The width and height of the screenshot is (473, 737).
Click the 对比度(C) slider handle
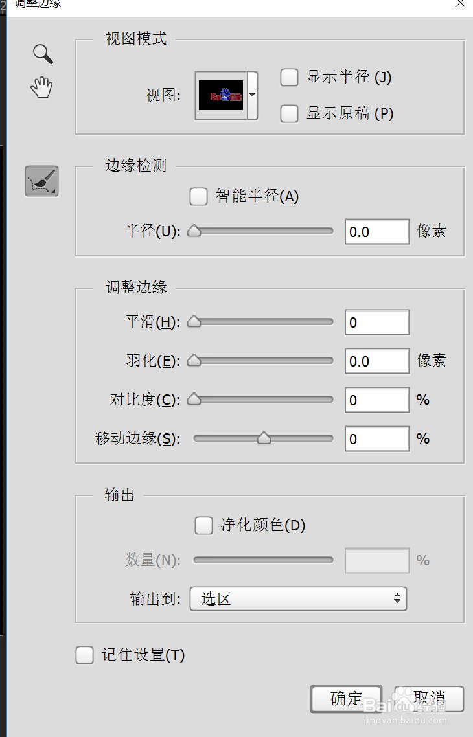pos(194,400)
